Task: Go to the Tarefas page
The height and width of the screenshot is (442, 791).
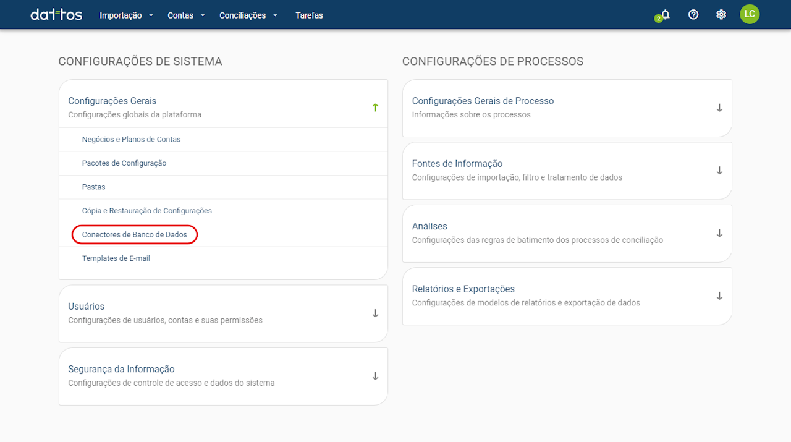Action: pyautogui.click(x=309, y=15)
